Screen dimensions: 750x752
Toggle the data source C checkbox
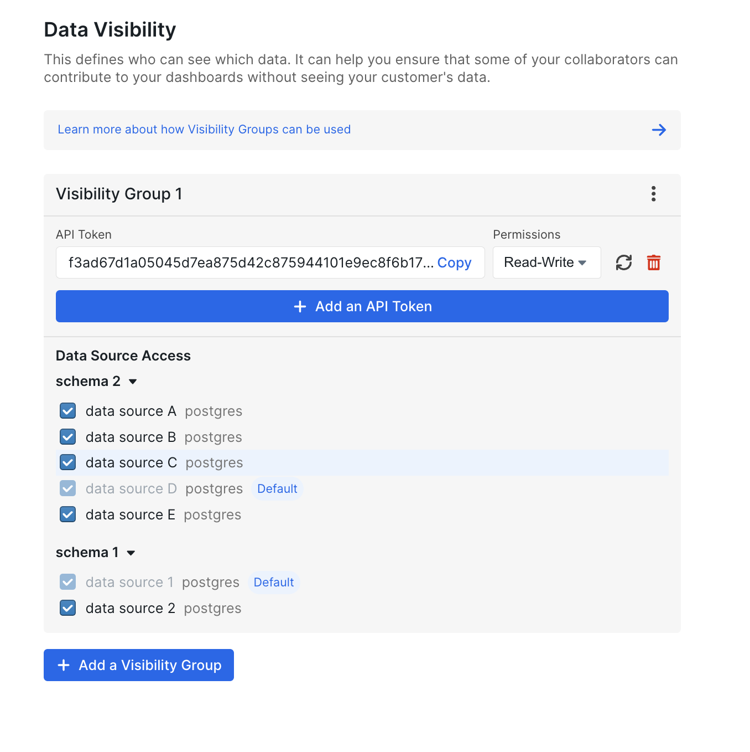[x=67, y=462]
